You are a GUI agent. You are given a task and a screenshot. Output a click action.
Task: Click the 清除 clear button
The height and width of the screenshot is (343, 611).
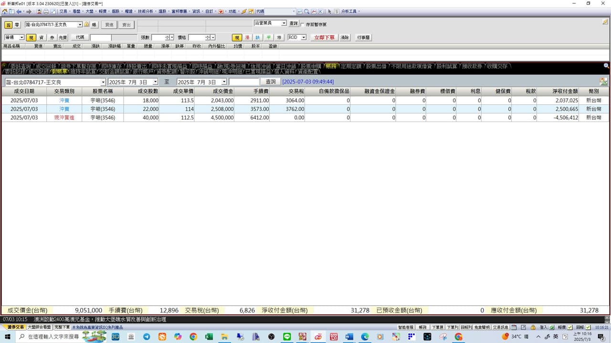pyautogui.click(x=345, y=38)
